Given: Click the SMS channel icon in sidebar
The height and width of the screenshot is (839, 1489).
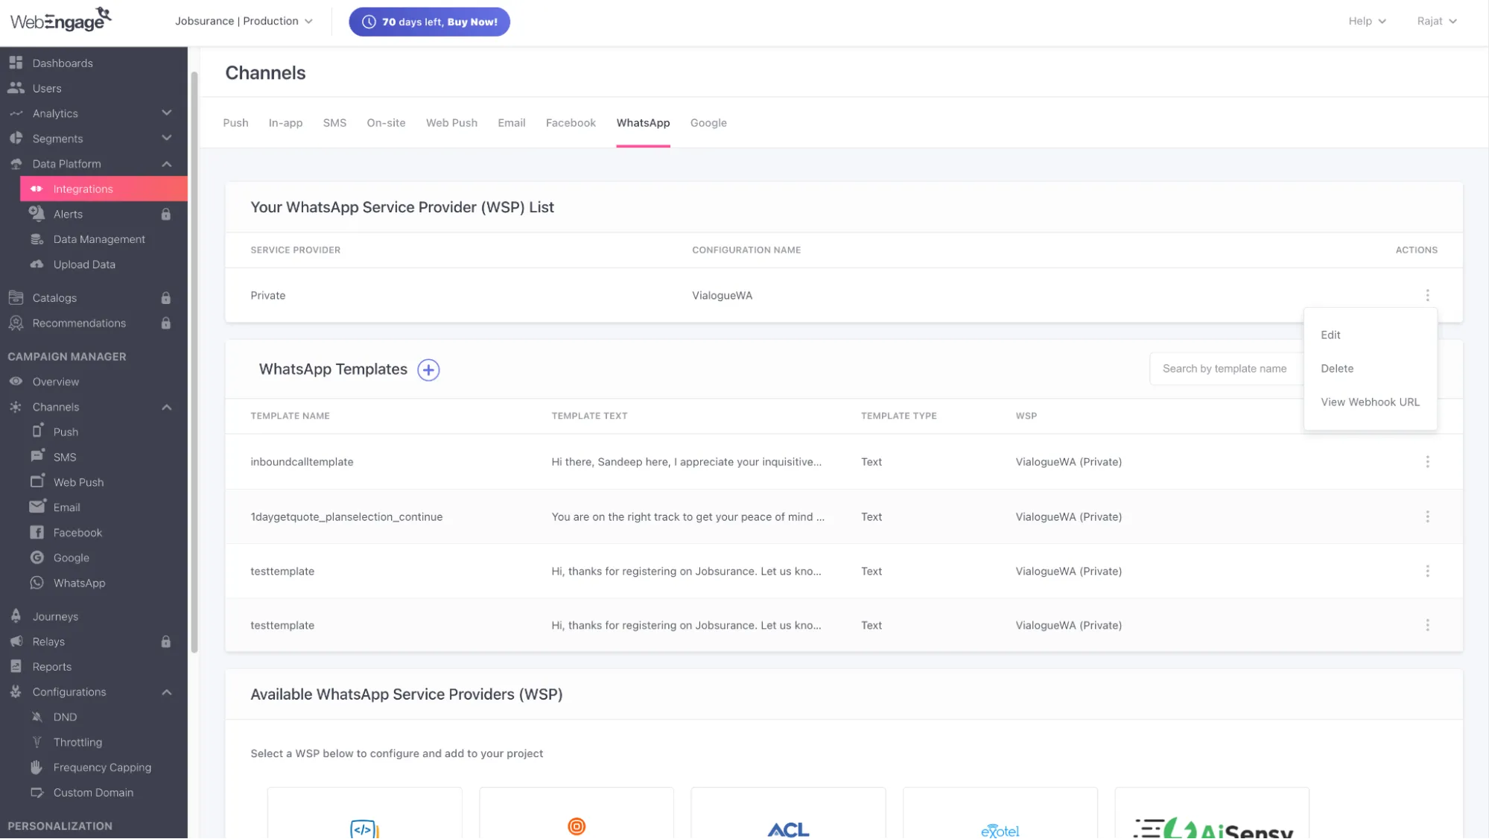Looking at the screenshot, I should tap(37, 456).
